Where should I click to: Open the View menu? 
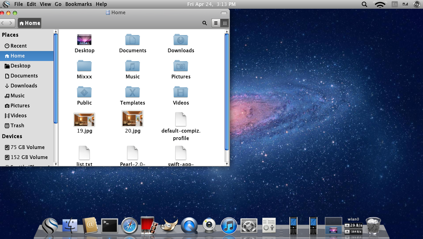tap(45, 4)
